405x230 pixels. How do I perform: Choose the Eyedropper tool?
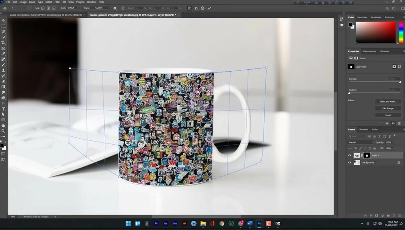(3, 54)
